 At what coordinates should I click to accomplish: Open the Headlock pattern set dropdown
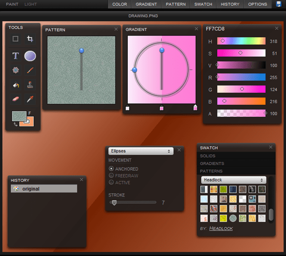(x=233, y=180)
